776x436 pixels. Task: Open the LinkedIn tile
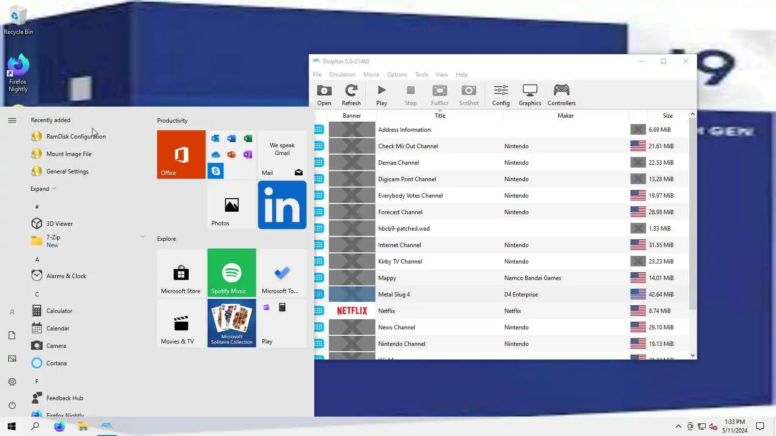[282, 205]
